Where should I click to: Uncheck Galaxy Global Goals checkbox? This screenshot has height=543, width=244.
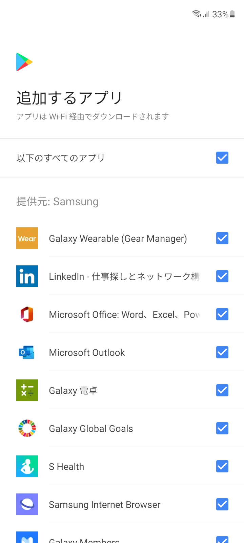click(x=222, y=428)
